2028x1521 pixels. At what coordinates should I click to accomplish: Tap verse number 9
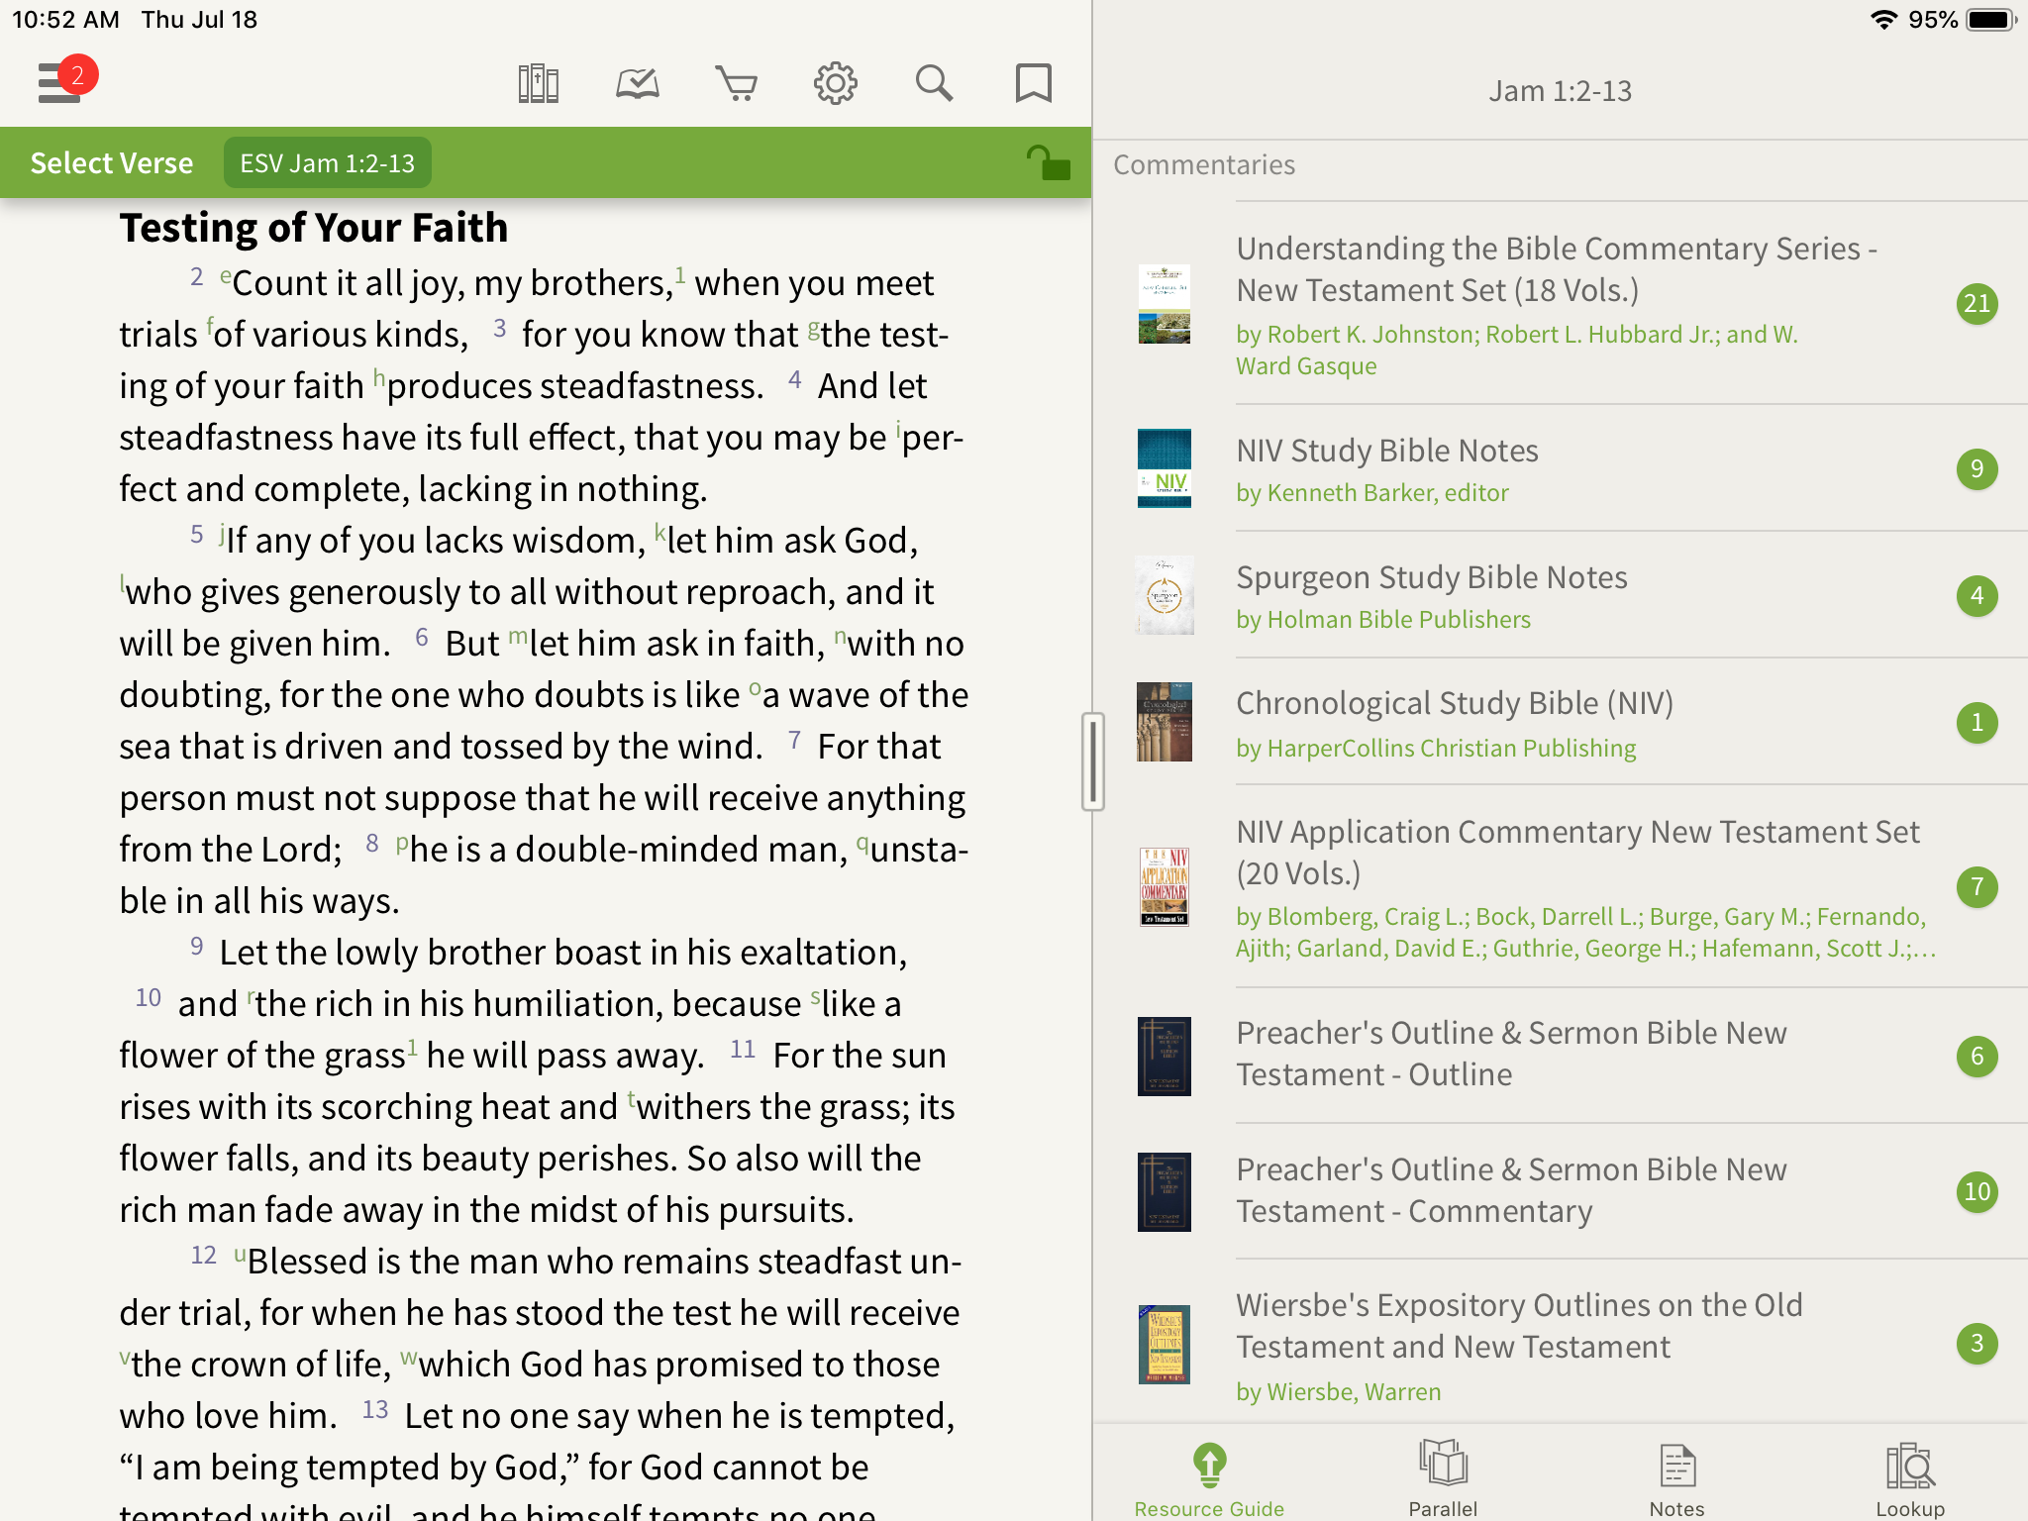pos(196,947)
